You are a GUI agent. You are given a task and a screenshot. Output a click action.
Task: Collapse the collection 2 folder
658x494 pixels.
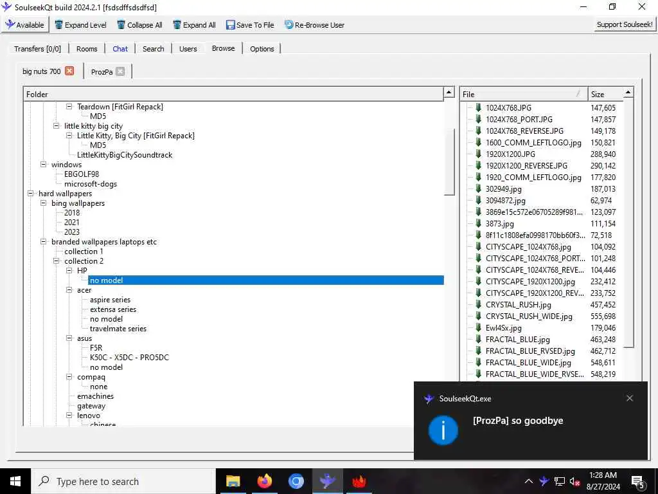[x=57, y=261]
